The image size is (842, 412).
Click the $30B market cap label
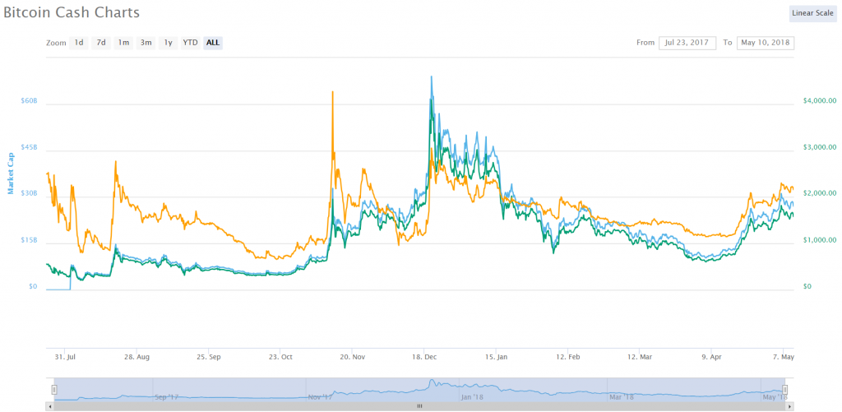(x=30, y=194)
